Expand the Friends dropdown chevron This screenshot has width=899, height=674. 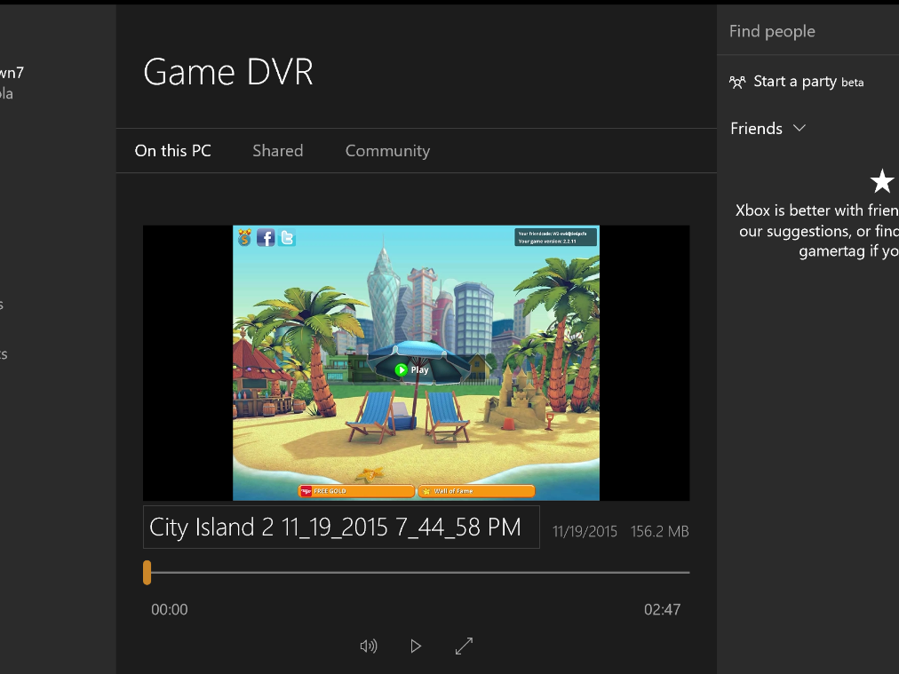800,128
